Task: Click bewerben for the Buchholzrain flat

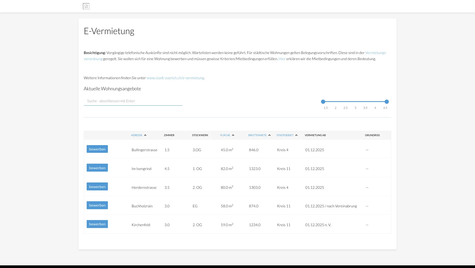Action: pyautogui.click(x=97, y=205)
